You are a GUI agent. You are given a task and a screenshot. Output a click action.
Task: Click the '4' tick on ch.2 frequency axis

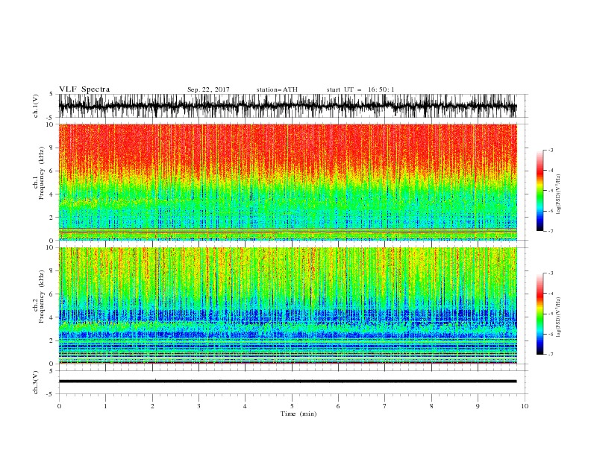pyautogui.click(x=52, y=317)
